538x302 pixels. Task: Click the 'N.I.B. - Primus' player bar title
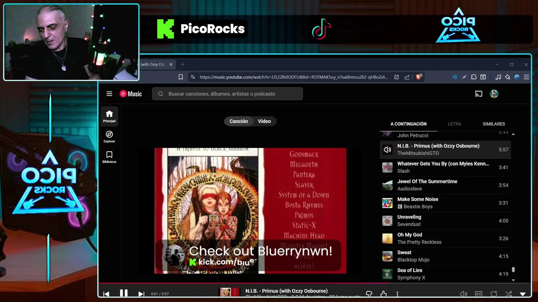[x=287, y=291]
